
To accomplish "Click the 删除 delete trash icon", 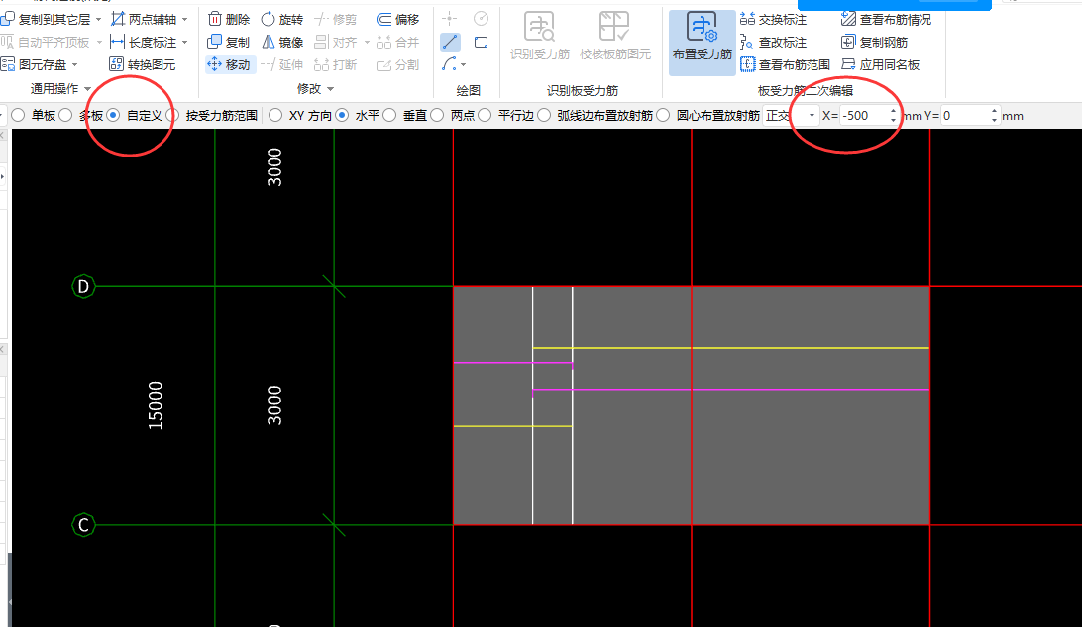I will [215, 19].
